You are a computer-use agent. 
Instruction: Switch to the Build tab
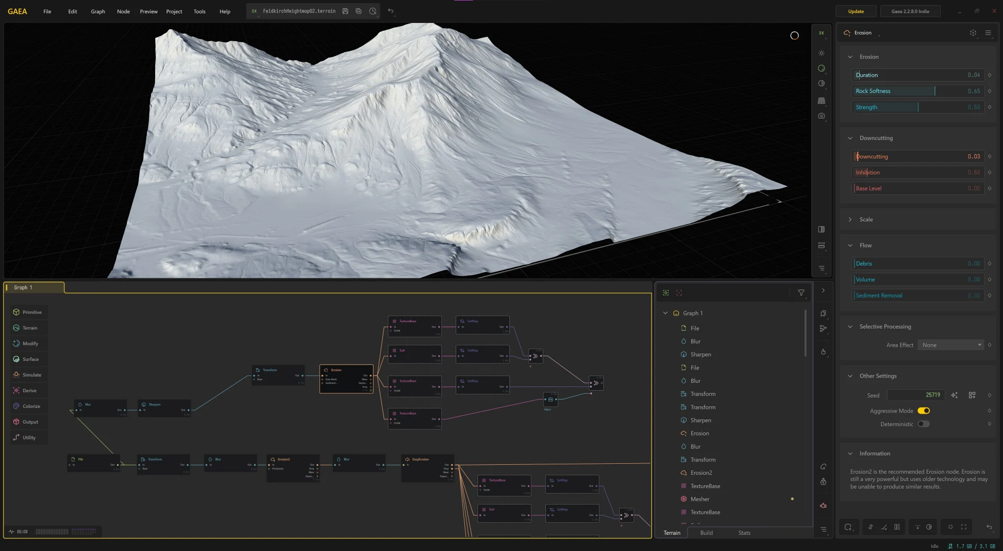(706, 533)
